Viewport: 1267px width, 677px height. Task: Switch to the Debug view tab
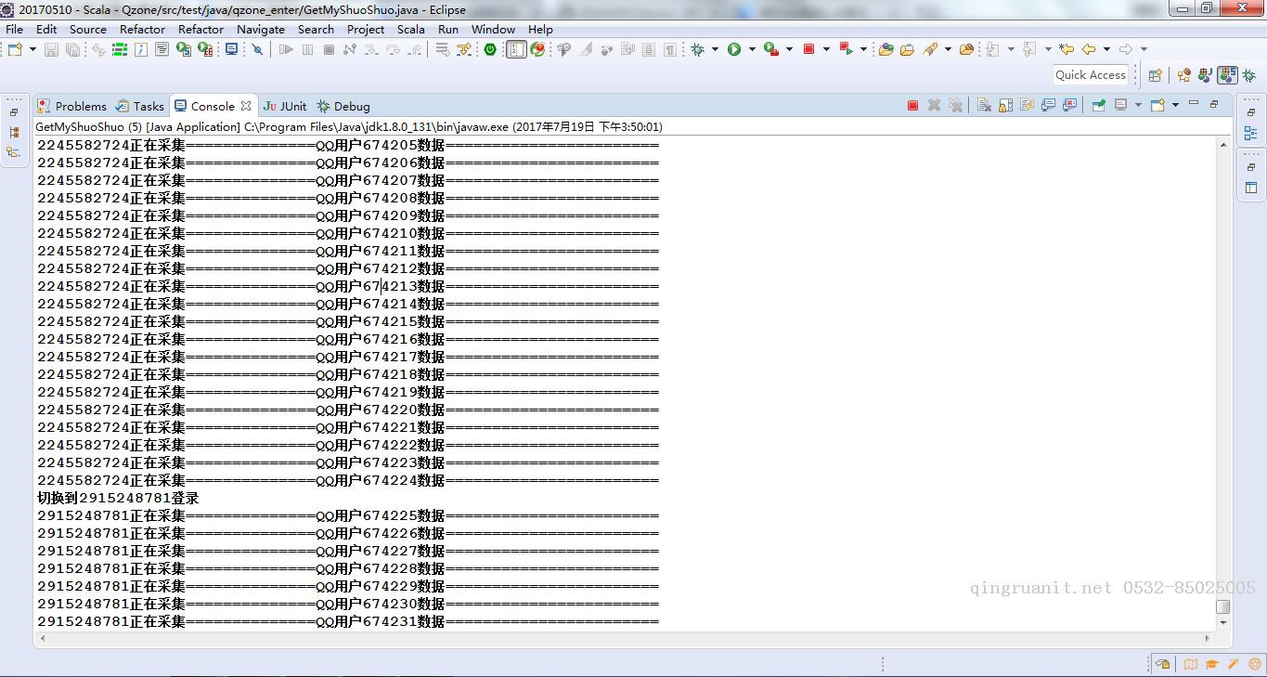[x=343, y=106]
